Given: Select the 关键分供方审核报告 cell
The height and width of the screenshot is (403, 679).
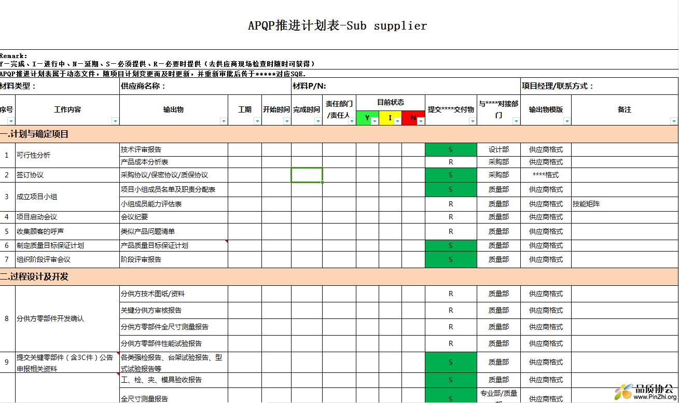Looking at the screenshot, I should pyautogui.click(x=174, y=310).
